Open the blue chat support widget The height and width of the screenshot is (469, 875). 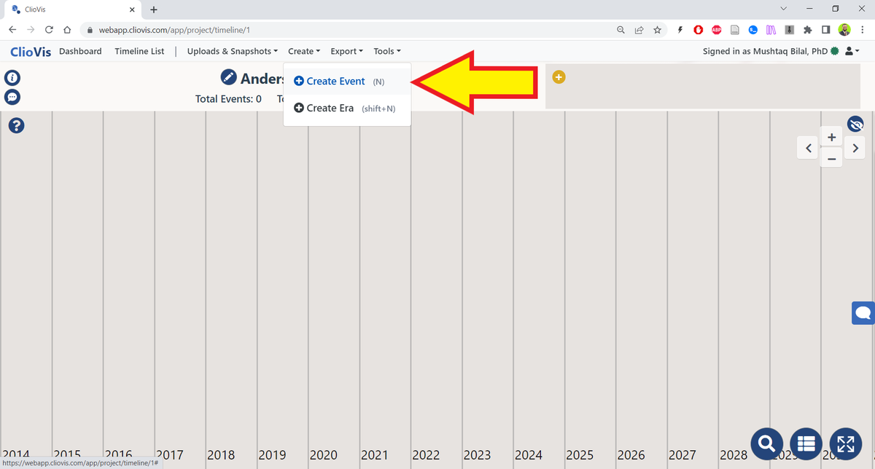(863, 312)
